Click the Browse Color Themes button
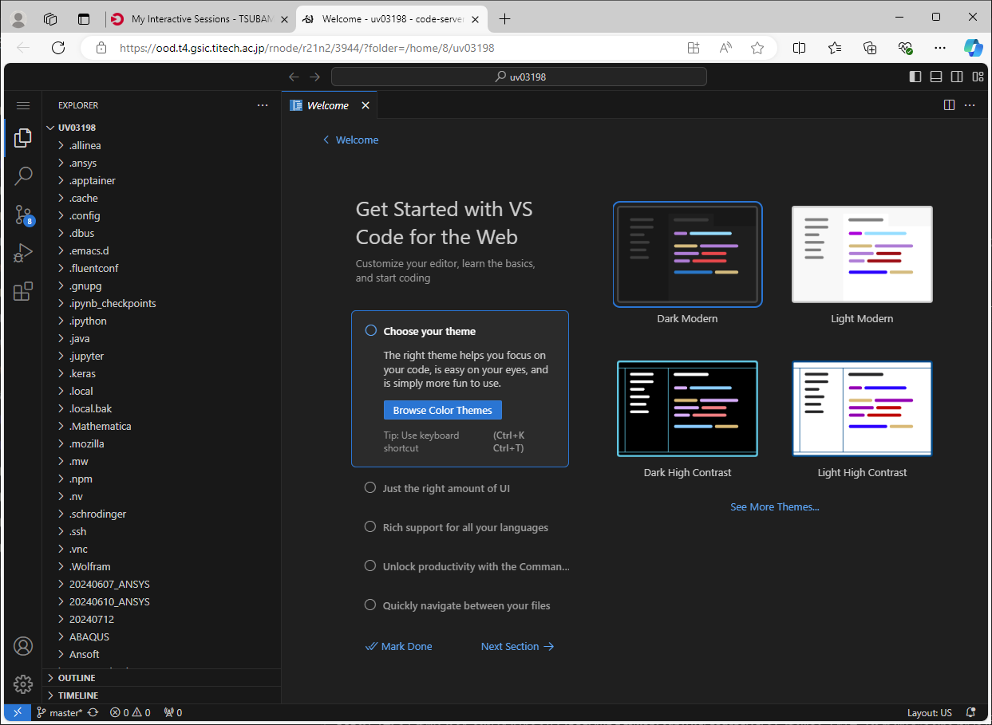 (442, 410)
